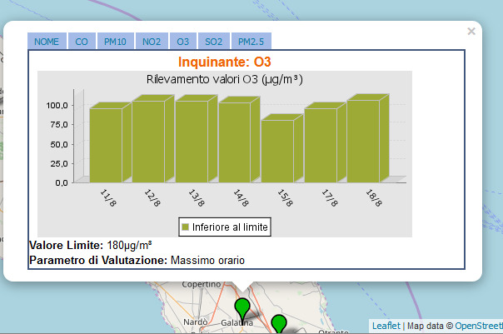Show the NO2 tab readings
The image size is (503, 334).
pyautogui.click(x=152, y=42)
